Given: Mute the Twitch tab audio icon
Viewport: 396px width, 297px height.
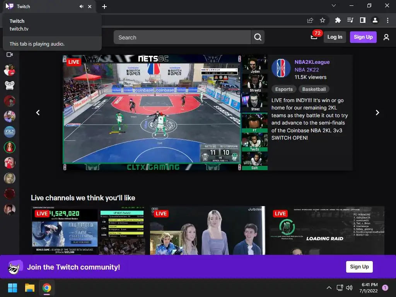Looking at the screenshot, I should [81, 7].
